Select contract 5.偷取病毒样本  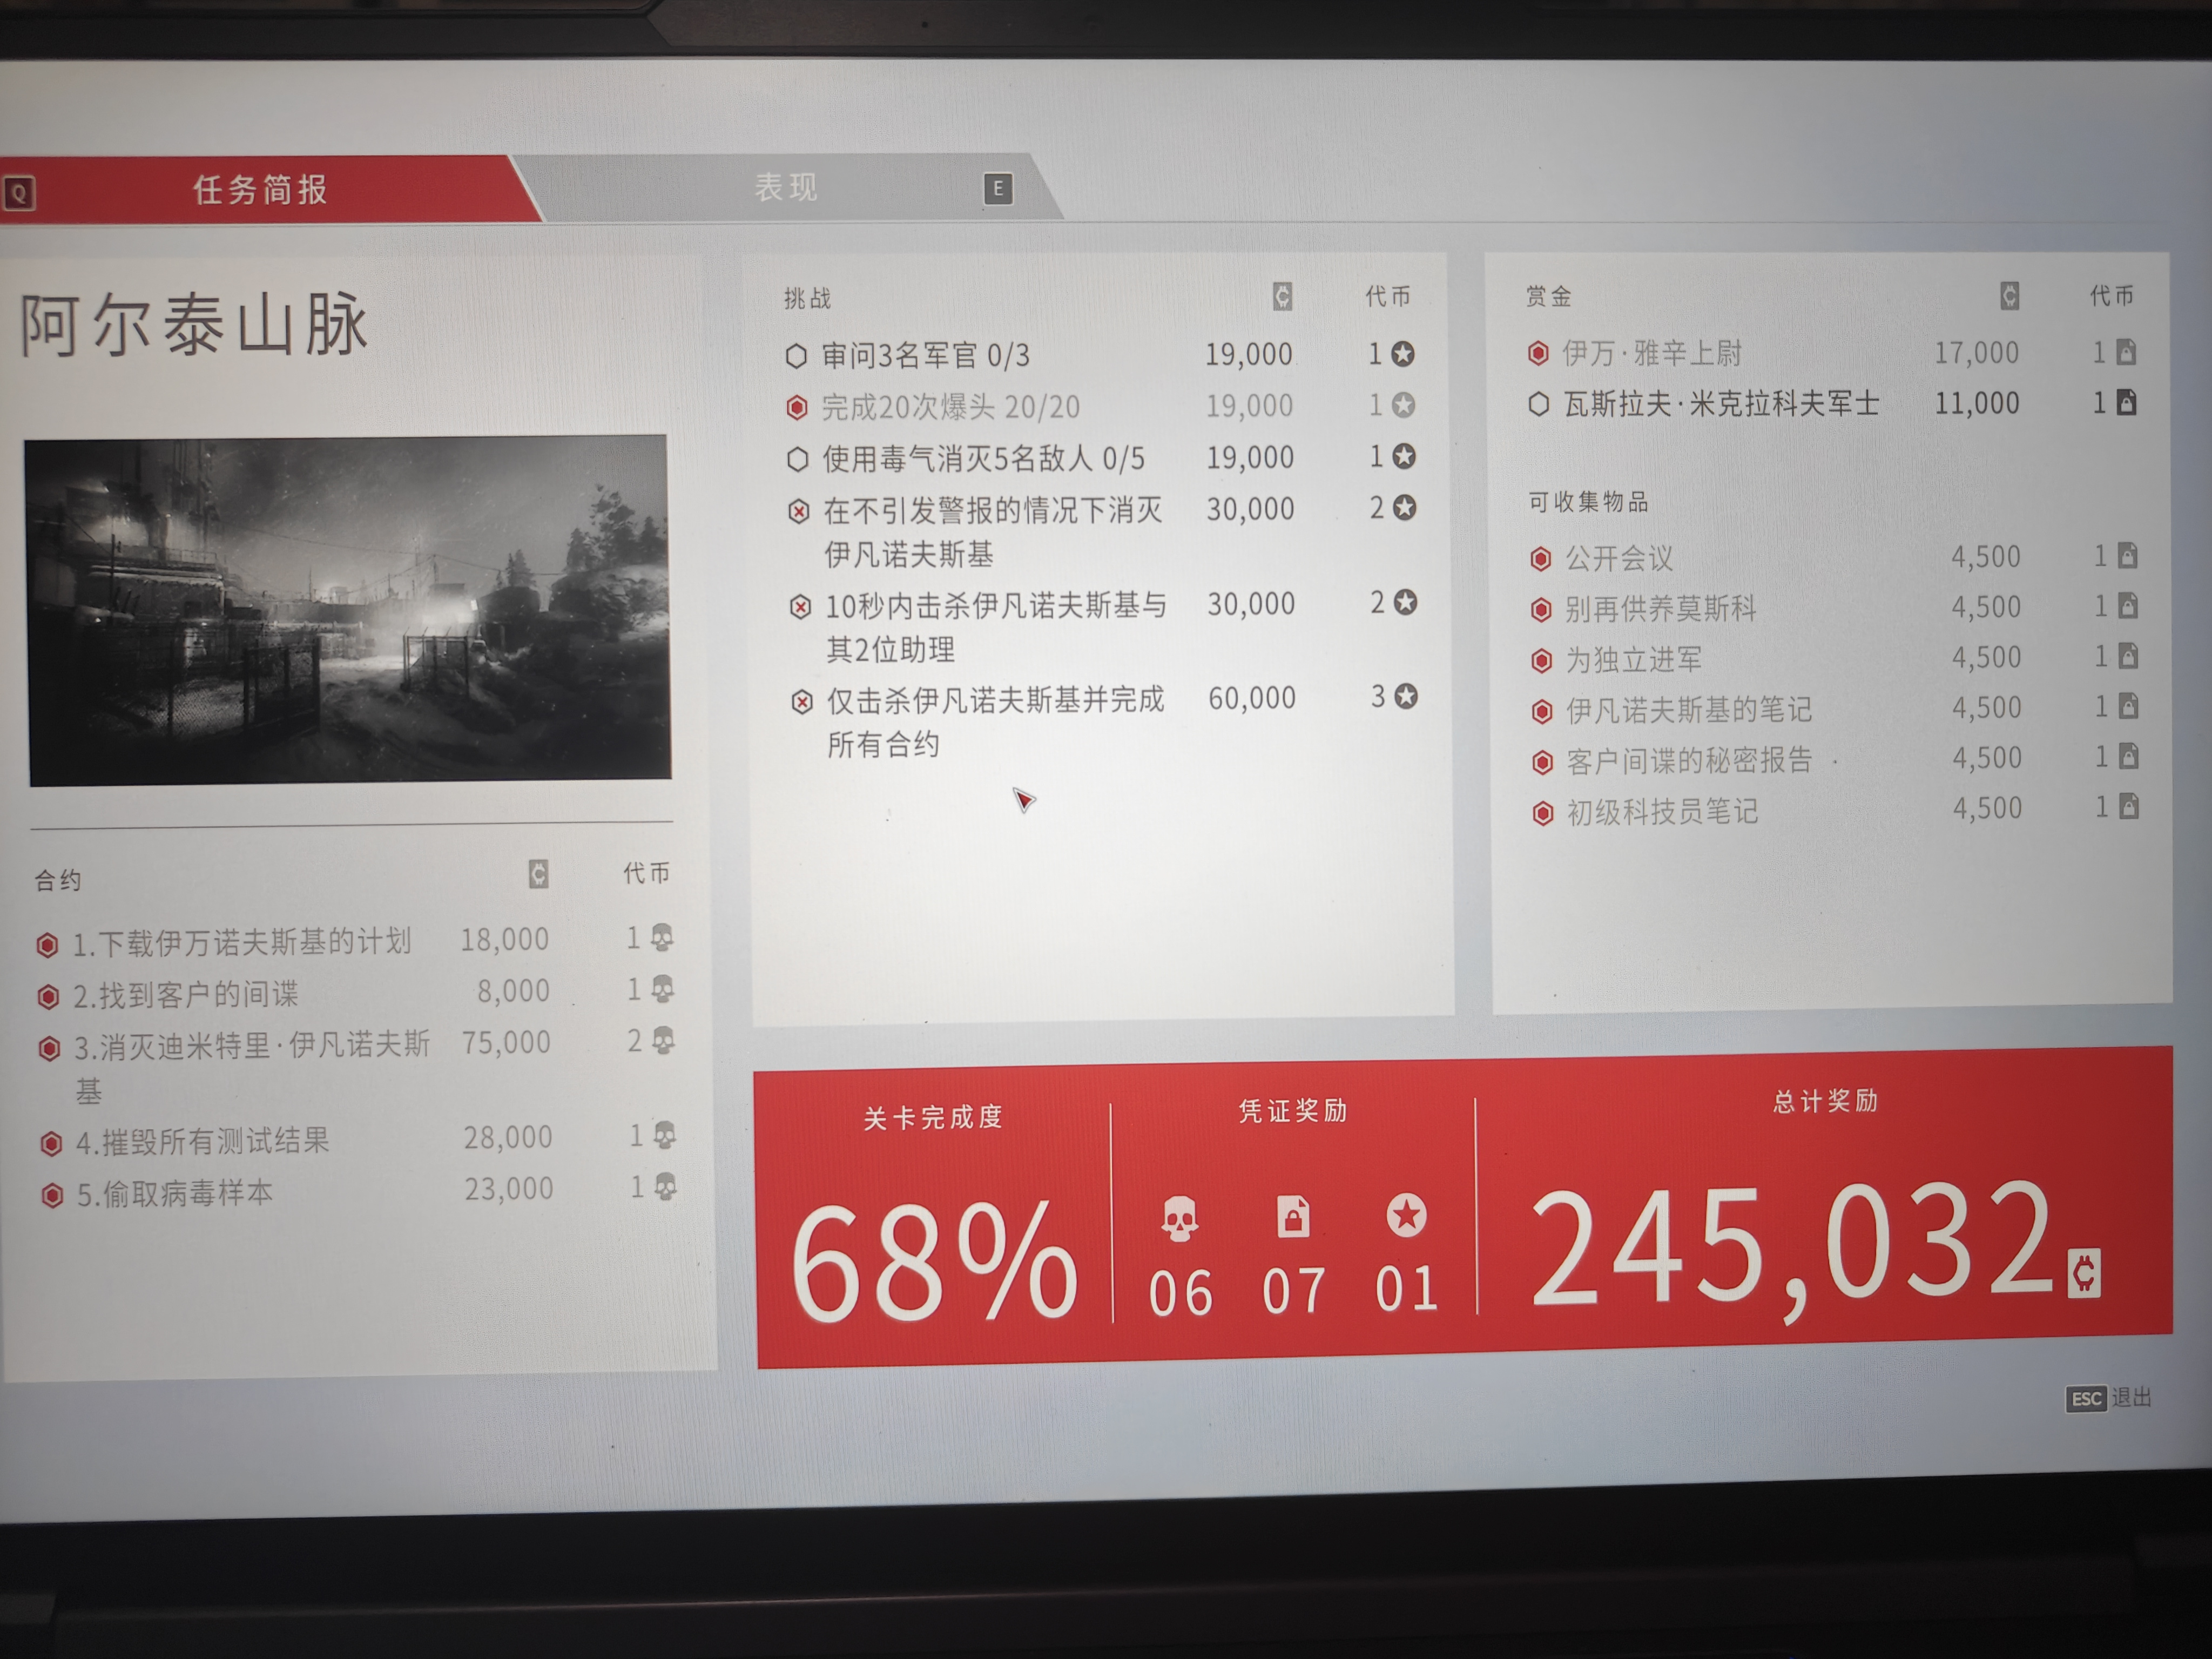click(x=360, y=1191)
